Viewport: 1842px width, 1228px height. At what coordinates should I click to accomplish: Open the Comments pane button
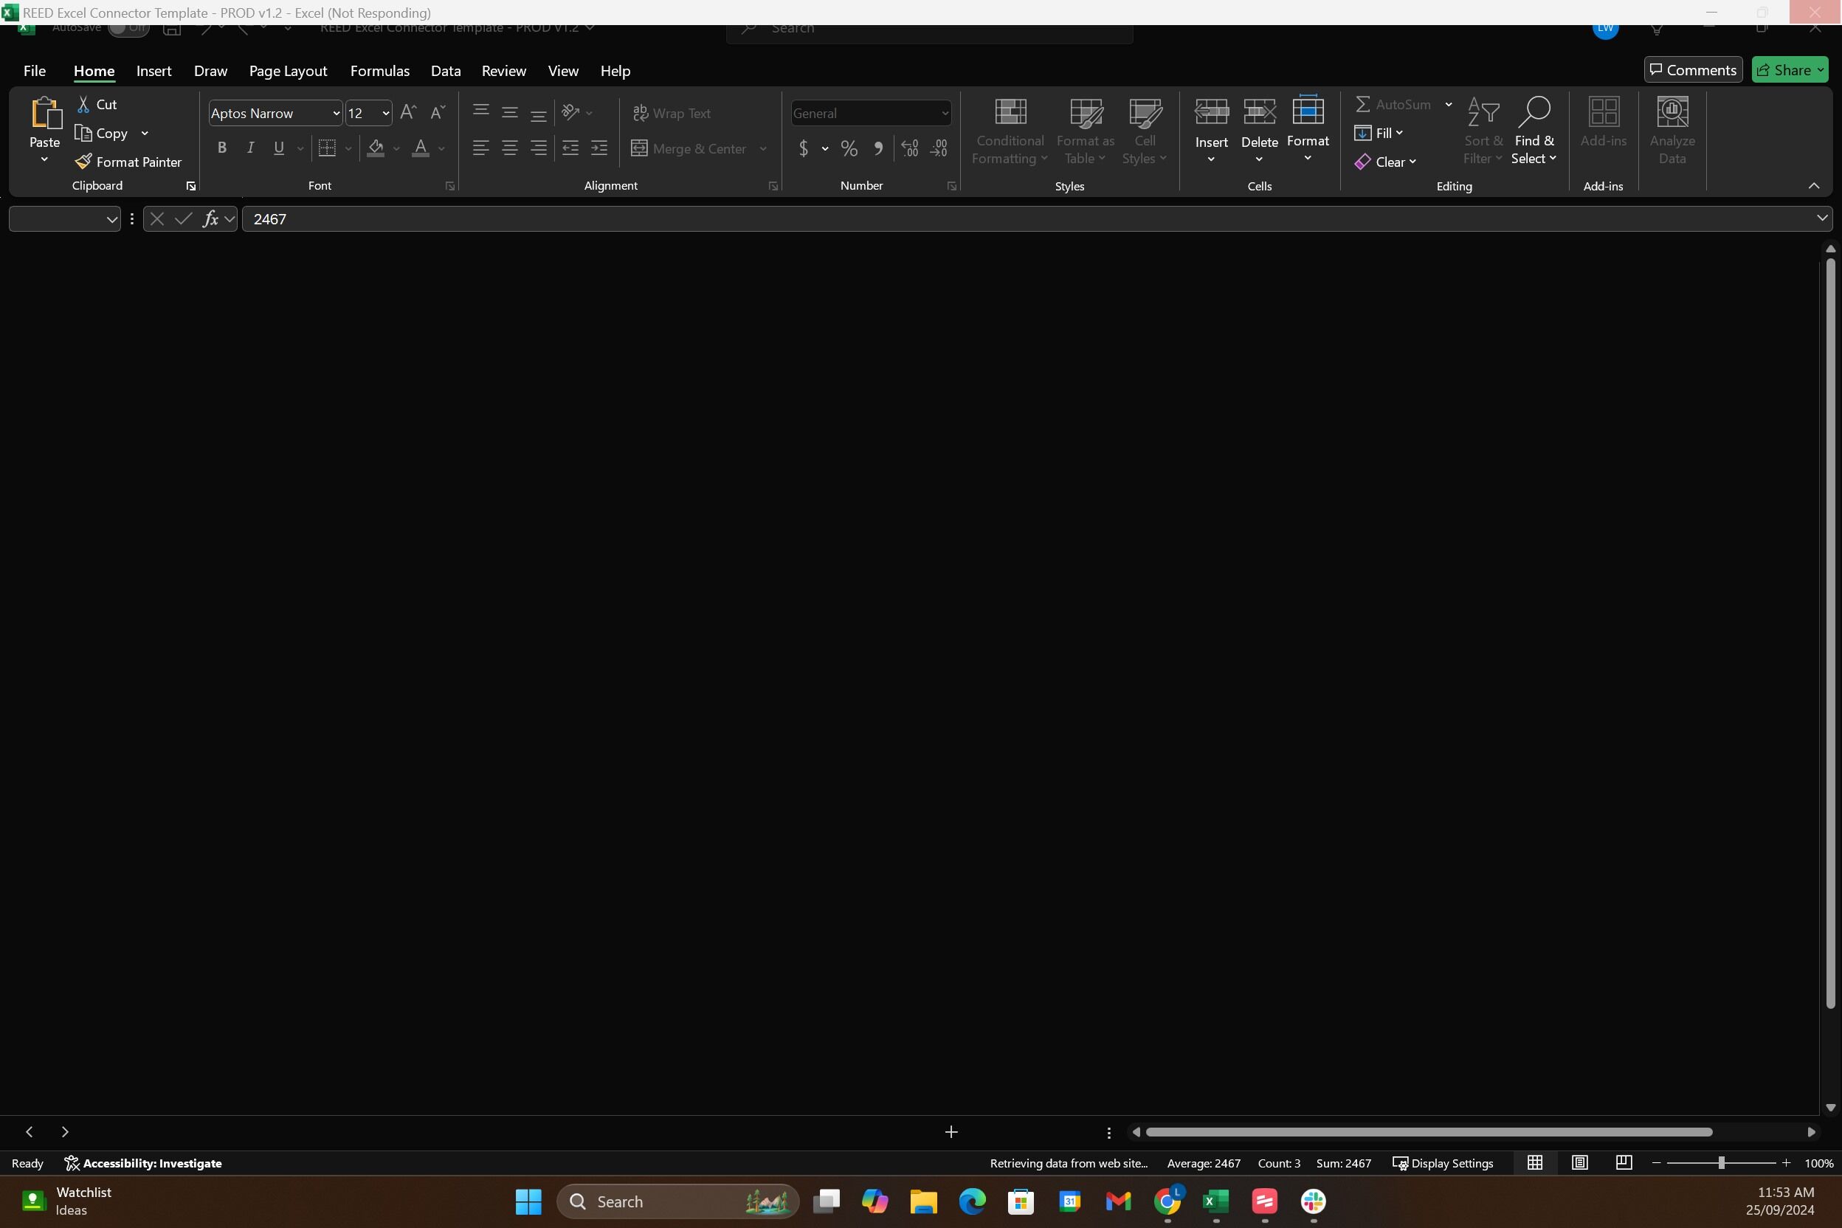[x=1692, y=69]
